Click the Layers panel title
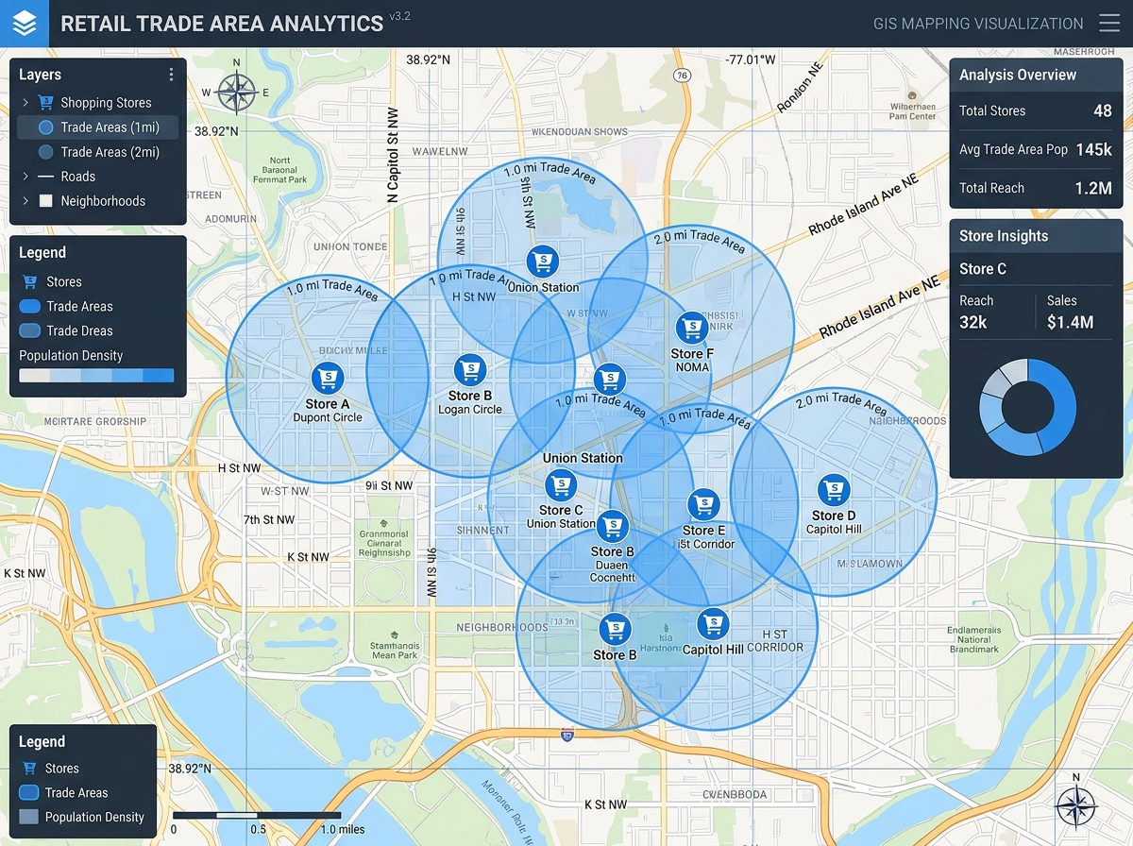Image resolution: width=1133 pixels, height=846 pixels. tap(40, 75)
